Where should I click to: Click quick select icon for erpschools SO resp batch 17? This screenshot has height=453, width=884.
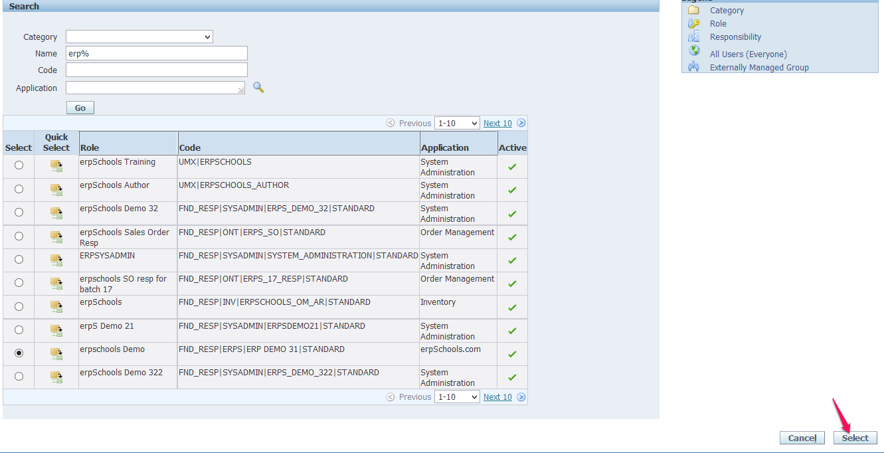click(56, 284)
